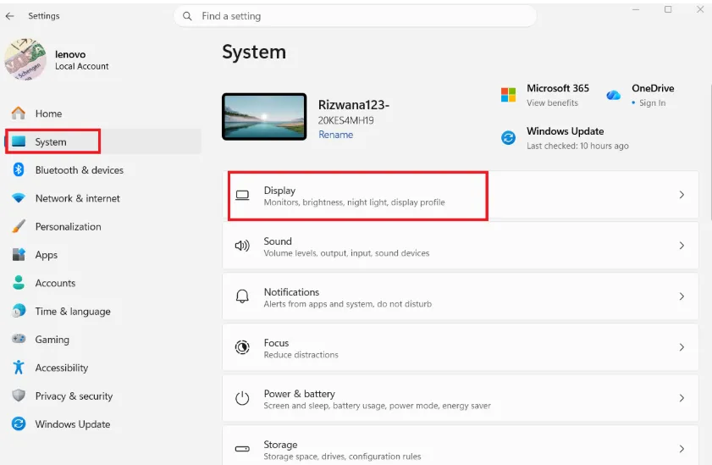Viewport: 712px width, 465px height.
Task: Click the desktop wallpaper device thumbnail
Action: click(x=264, y=117)
